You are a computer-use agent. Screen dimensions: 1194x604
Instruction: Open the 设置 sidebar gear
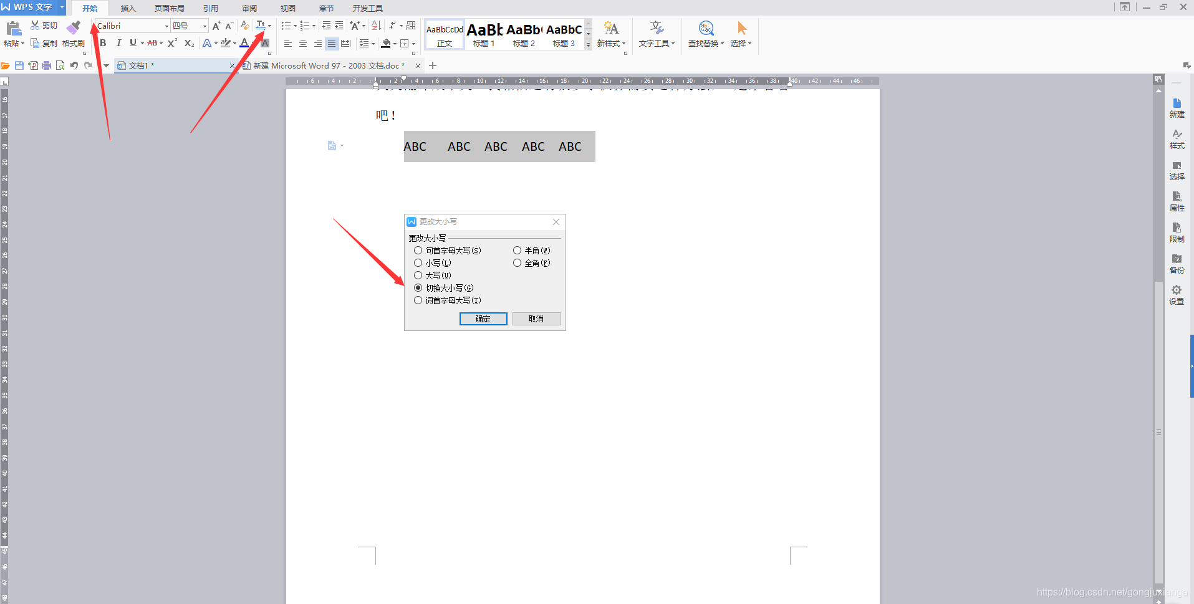1177,295
